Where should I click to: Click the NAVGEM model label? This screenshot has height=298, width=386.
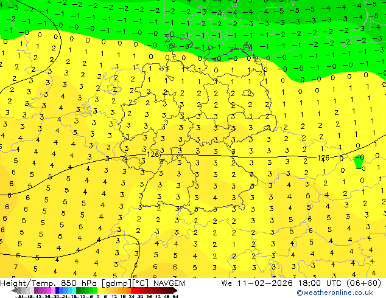(x=169, y=283)
